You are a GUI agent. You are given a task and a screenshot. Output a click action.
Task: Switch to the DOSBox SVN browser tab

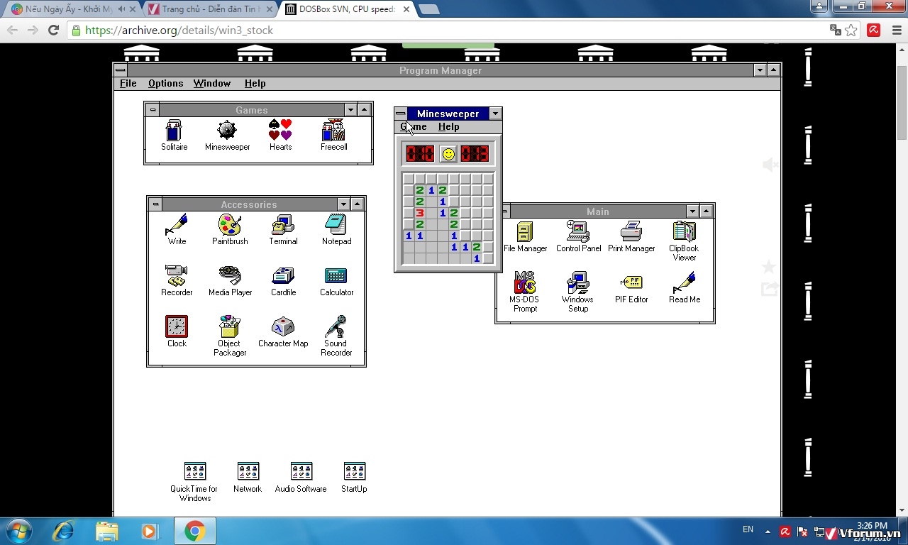point(347,9)
